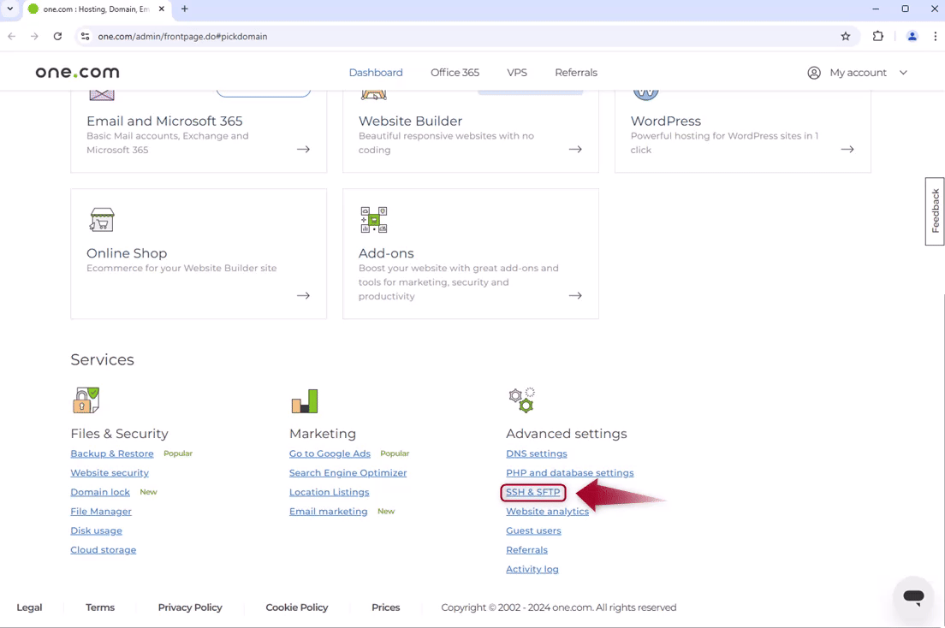This screenshot has width=945, height=628.
Task: Open the tab search chevron
Action: pyautogui.click(x=10, y=9)
